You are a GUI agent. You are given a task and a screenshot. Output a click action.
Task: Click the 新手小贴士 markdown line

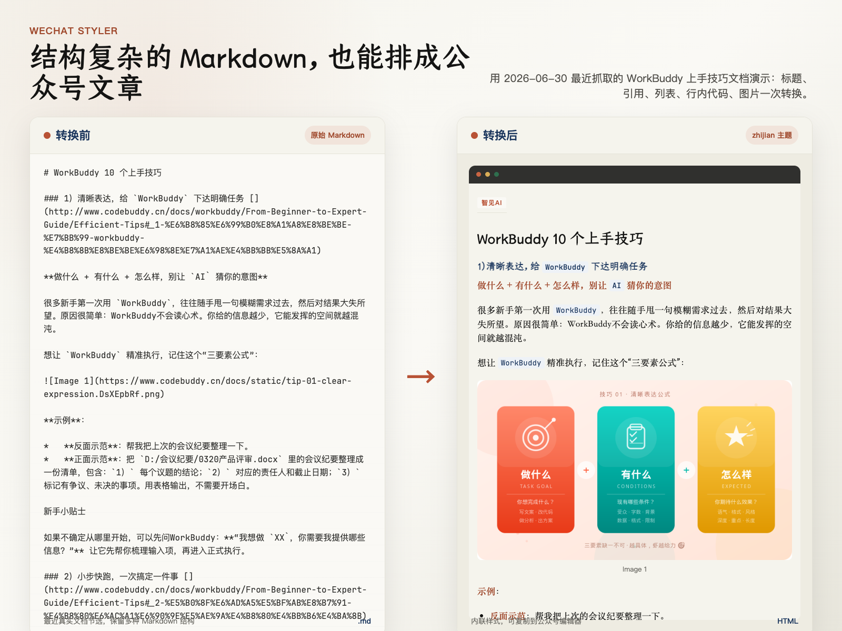point(65,511)
